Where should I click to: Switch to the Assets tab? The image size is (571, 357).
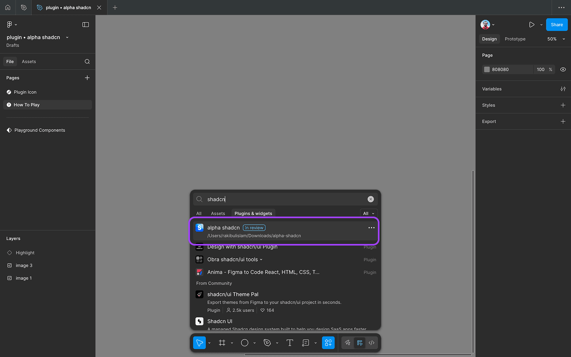point(29,61)
